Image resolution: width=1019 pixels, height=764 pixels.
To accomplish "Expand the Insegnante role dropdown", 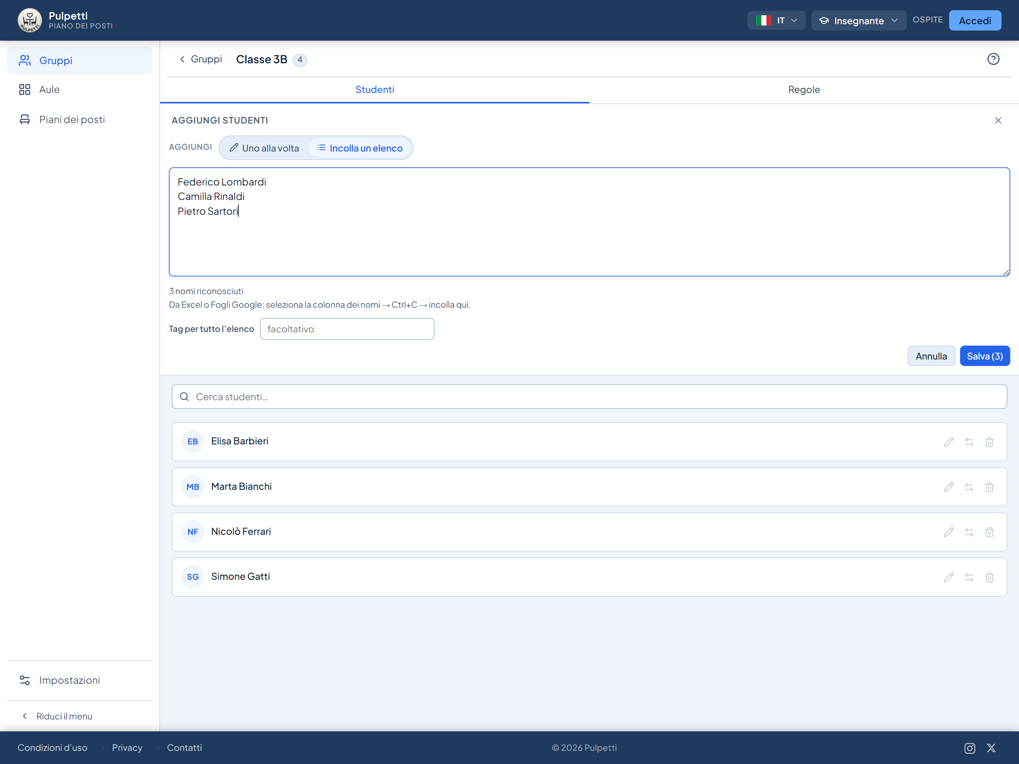I will (x=859, y=21).
